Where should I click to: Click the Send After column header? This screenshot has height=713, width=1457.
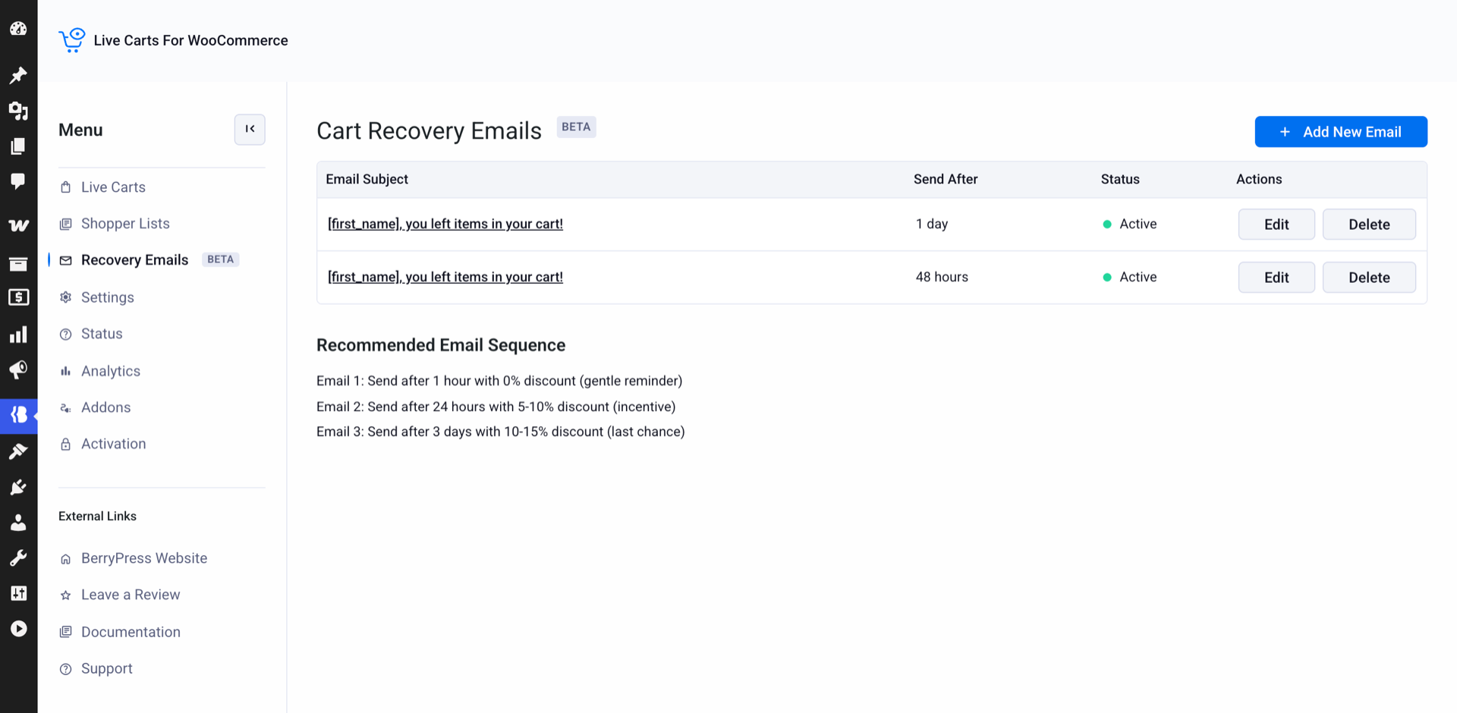tap(946, 179)
